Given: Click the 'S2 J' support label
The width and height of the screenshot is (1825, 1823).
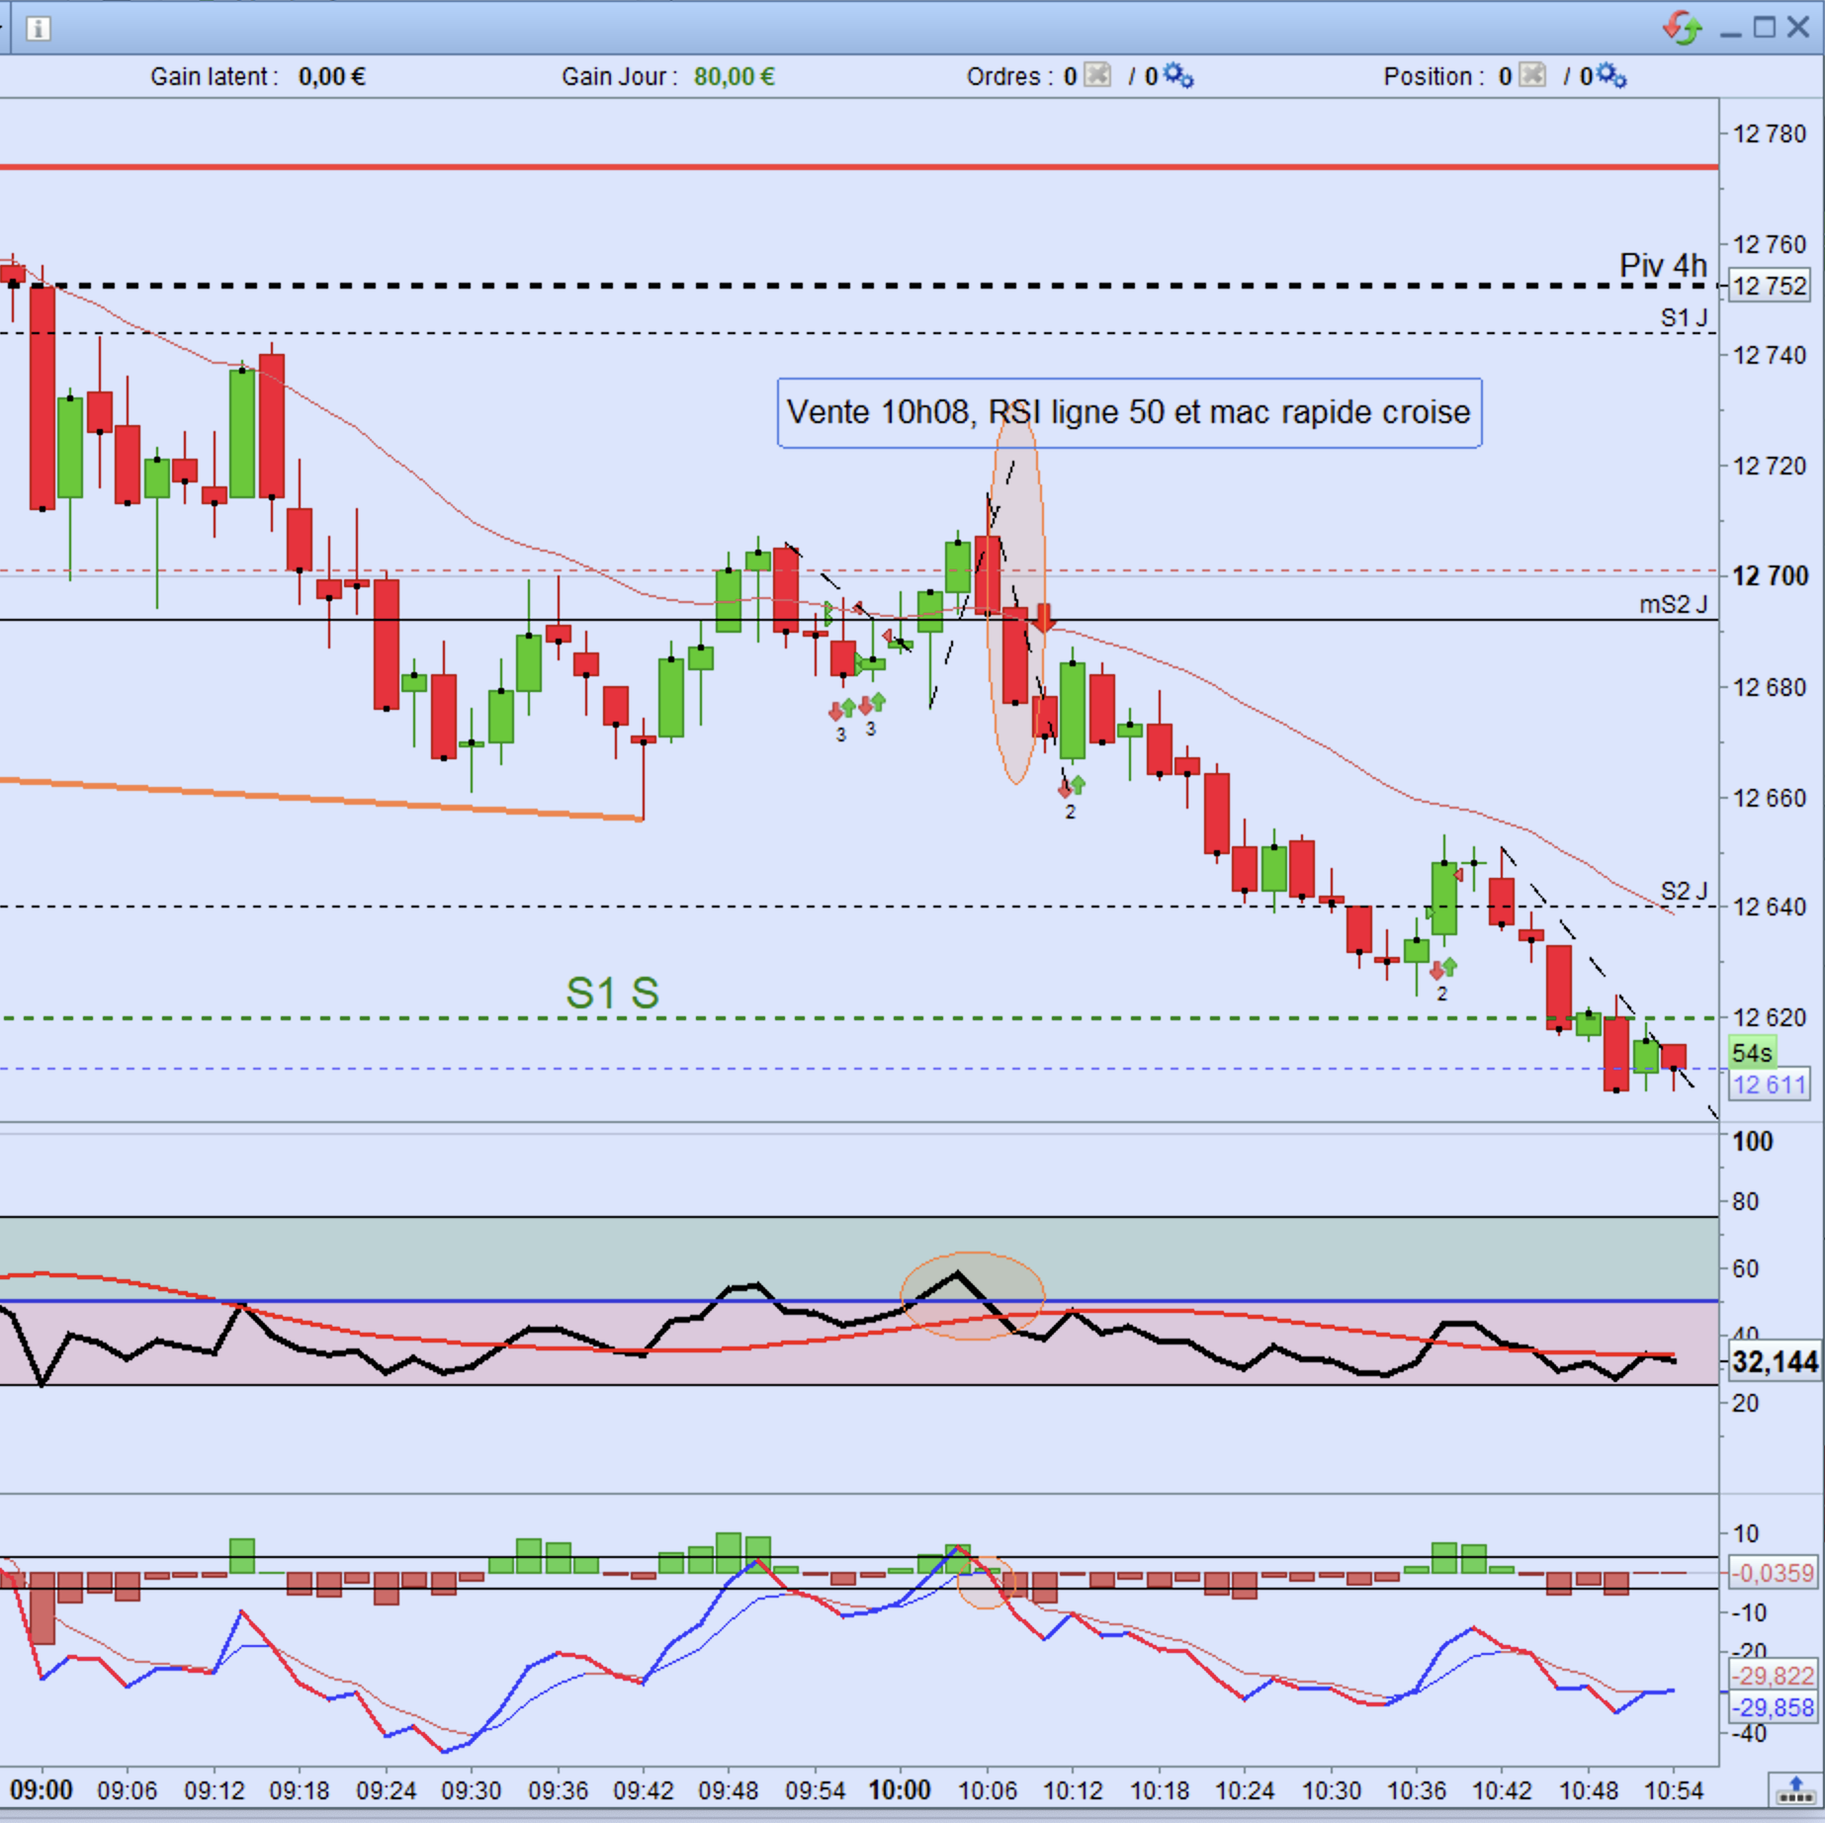Looking at the screenshot, I should point(1684,891).
